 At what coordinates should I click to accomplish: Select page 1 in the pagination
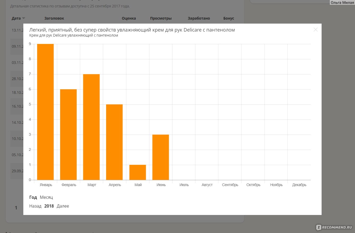pos(16,208)
